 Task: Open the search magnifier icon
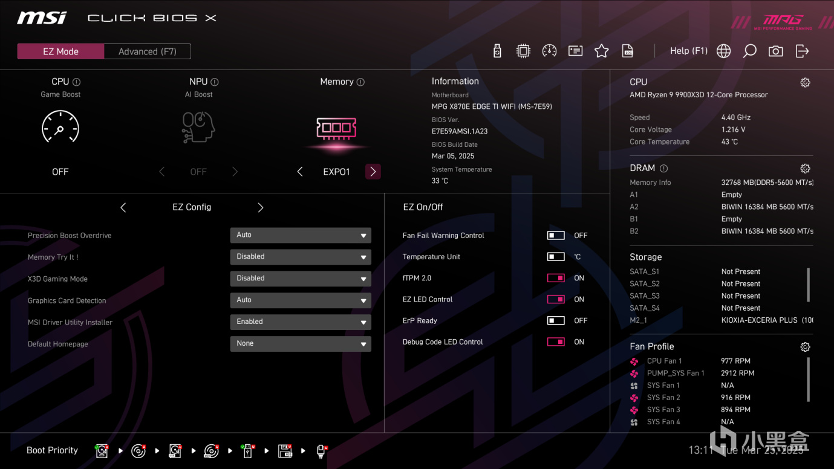749,51
